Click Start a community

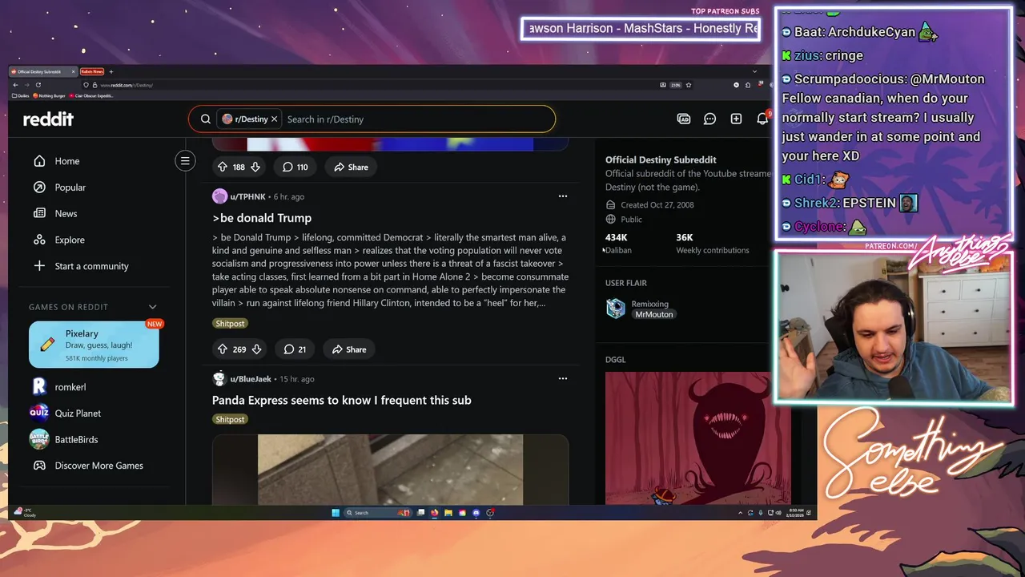coord(91,266)
